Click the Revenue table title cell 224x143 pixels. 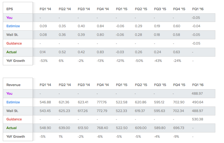13,85
